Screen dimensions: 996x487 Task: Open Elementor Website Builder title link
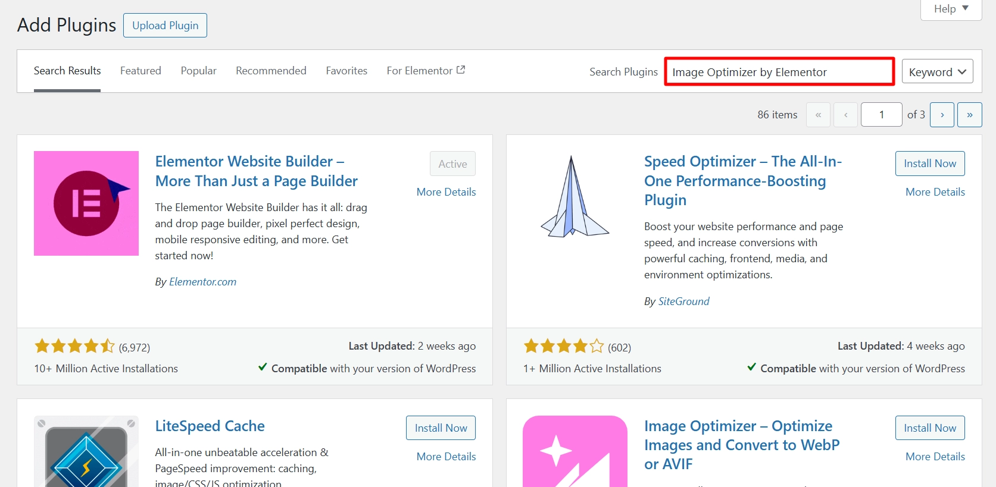[x=257, y=171]
